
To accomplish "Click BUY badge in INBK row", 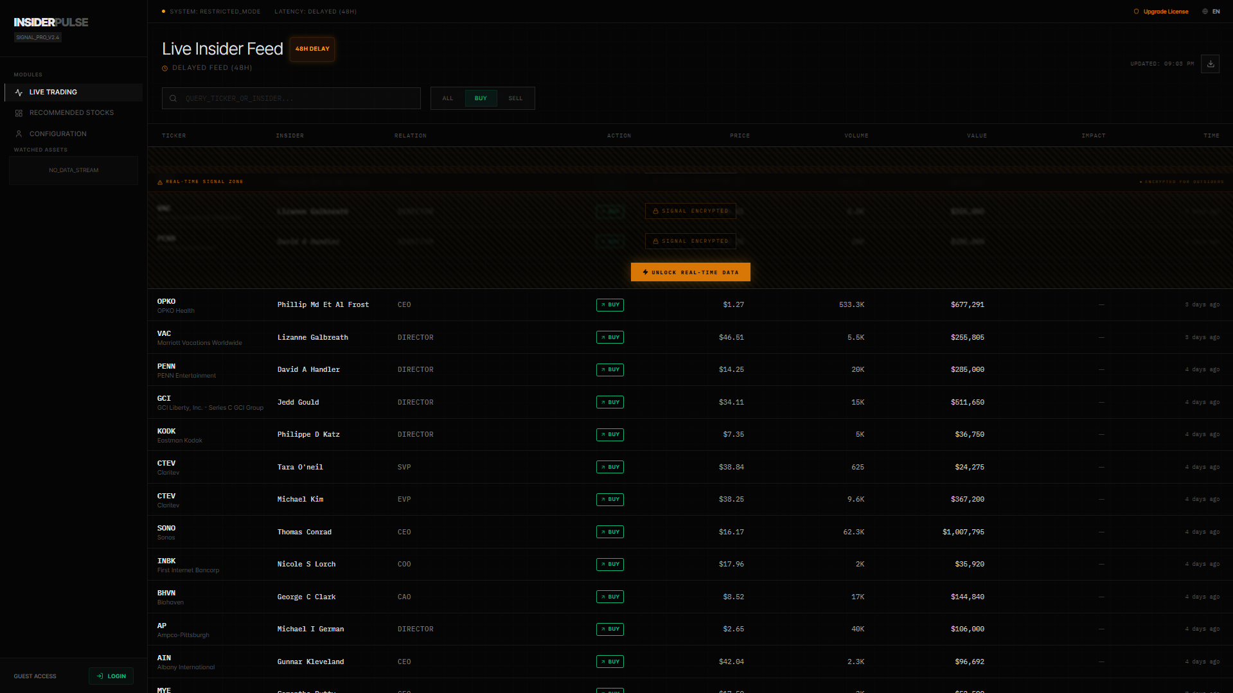I will click(x=610, y=565).
